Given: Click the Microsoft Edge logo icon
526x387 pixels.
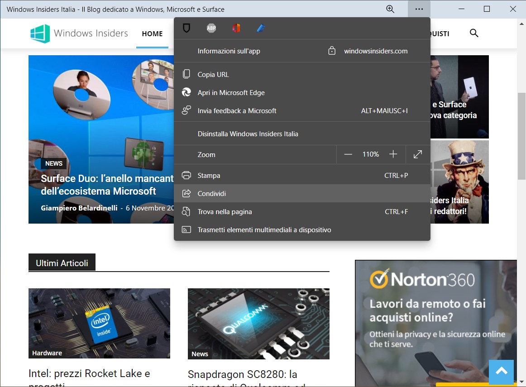Looking at the screenshot, I should click(x=186, y=92).
